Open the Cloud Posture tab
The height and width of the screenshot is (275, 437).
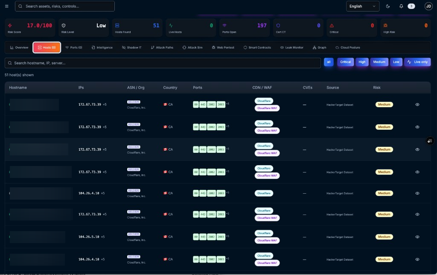coord(347,48)
